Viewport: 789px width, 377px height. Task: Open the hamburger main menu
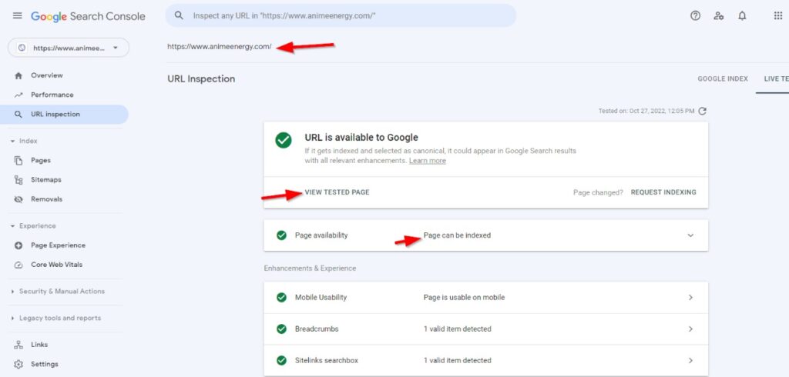tap(17, 15)
